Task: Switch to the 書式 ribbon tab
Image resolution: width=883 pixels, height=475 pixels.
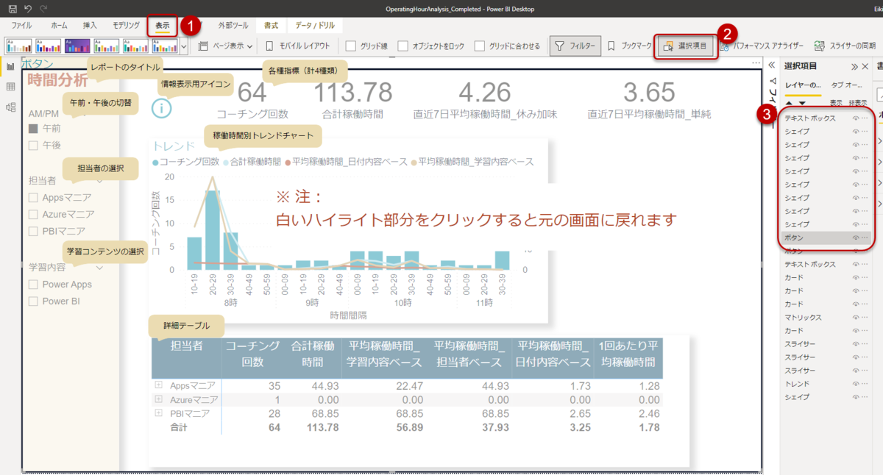Action: coord(271,25)
